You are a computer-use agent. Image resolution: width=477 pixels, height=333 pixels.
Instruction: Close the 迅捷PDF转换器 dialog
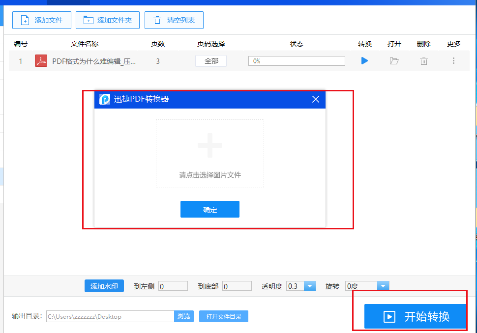[x=316, y=99]
